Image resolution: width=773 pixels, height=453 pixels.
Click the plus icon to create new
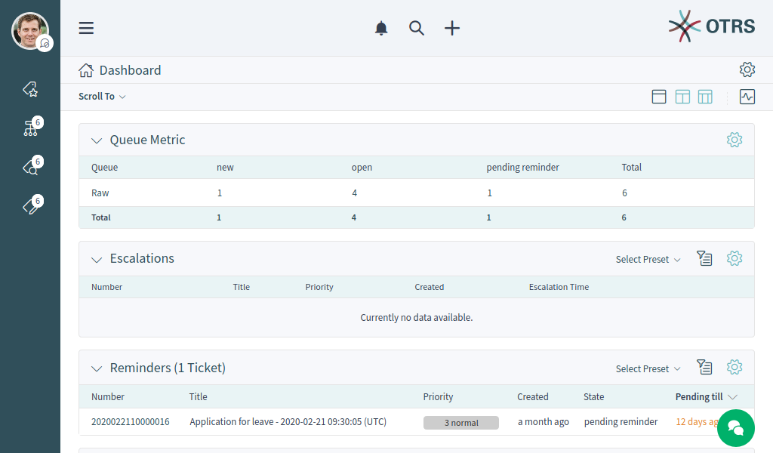pos(451,28)
